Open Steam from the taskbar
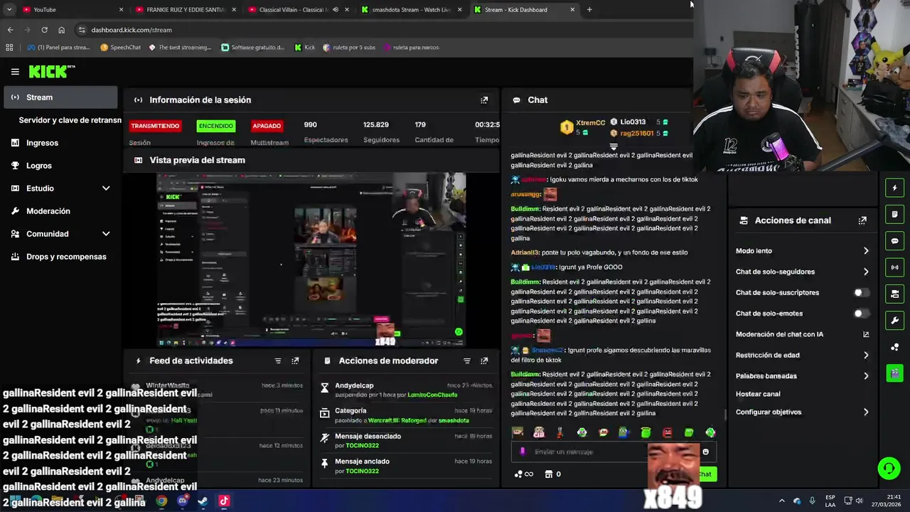 point(203,501)
